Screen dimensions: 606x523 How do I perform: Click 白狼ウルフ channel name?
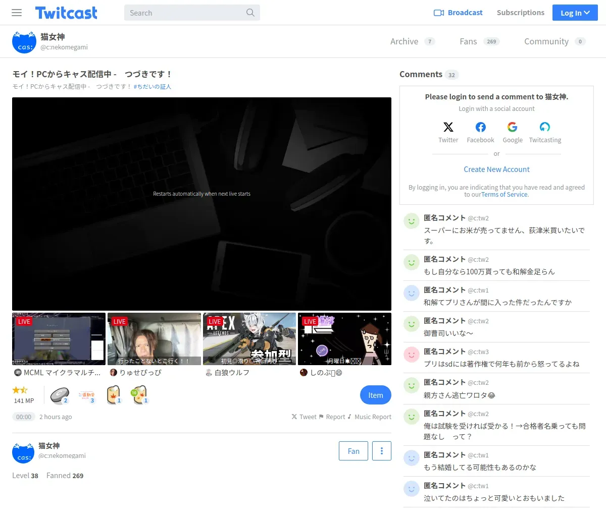click(232, 373)
